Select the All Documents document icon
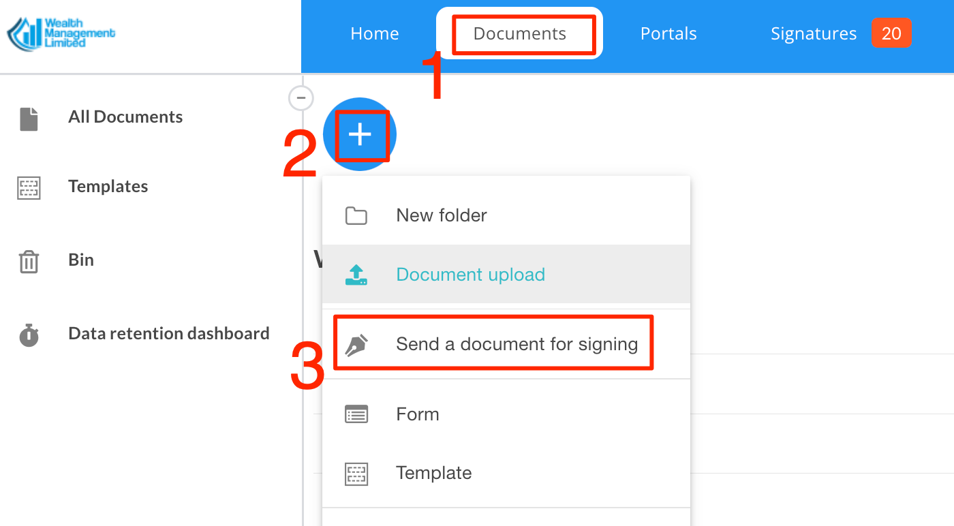 click(x=28, y=117)
